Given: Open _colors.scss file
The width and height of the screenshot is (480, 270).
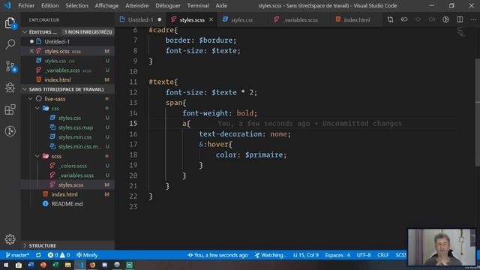Looking at the screenshot, I should point(73,166).
